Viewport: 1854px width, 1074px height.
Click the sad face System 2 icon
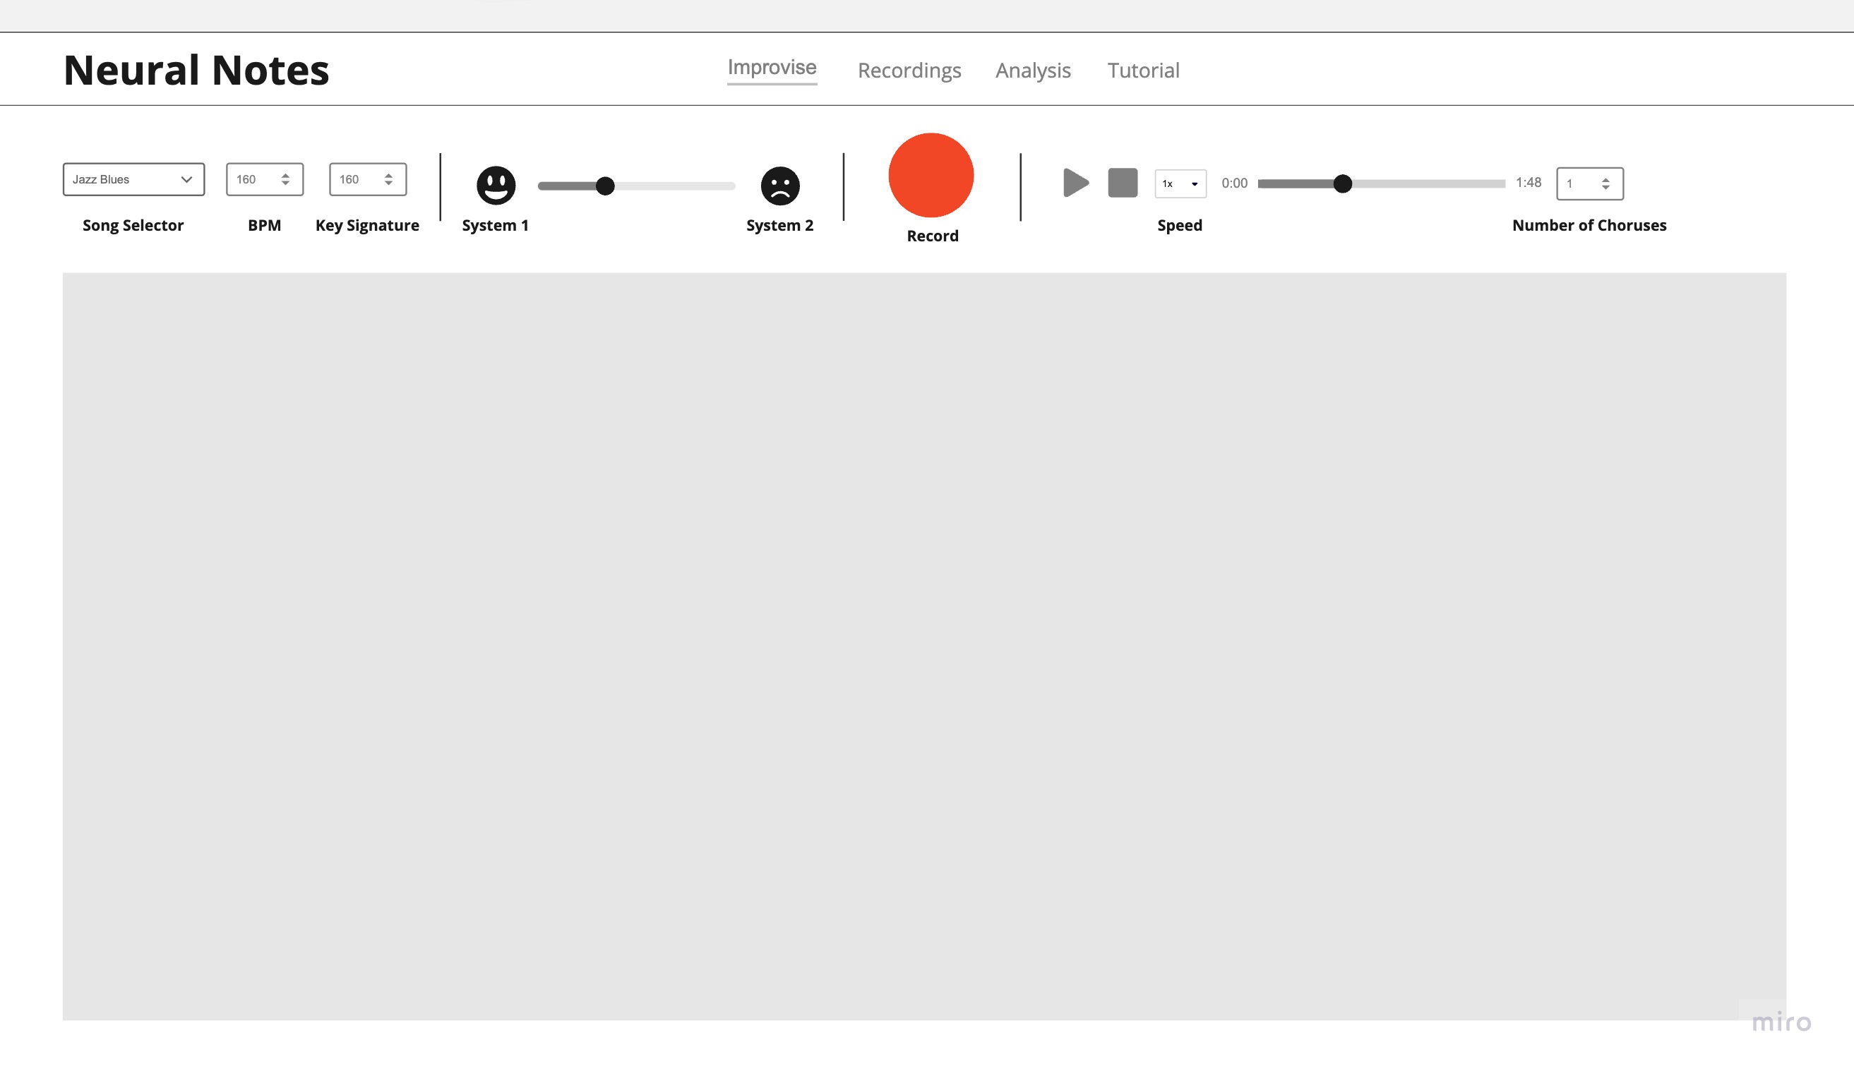[x=780, y=186]
